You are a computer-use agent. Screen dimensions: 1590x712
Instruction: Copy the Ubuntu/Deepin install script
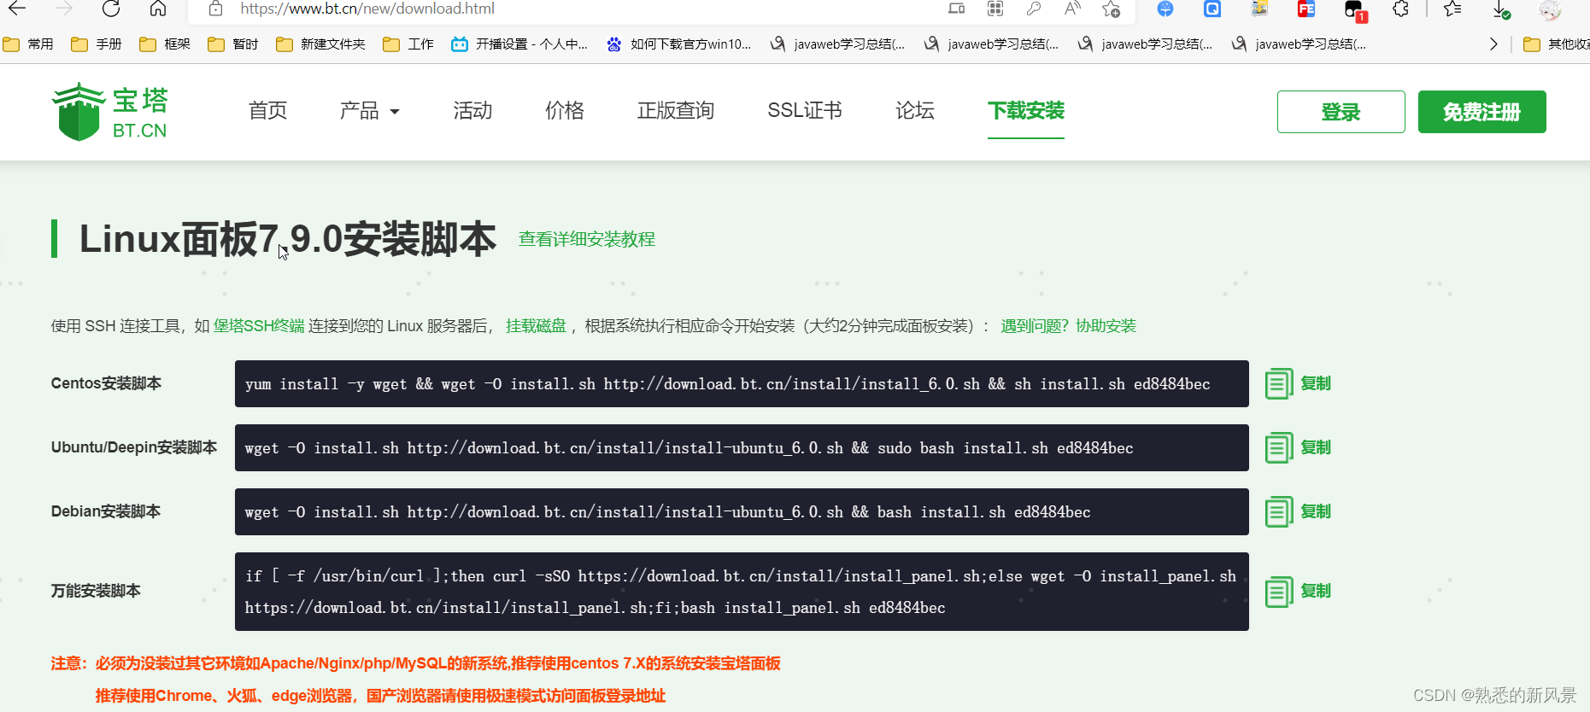tap(1299, 448)
